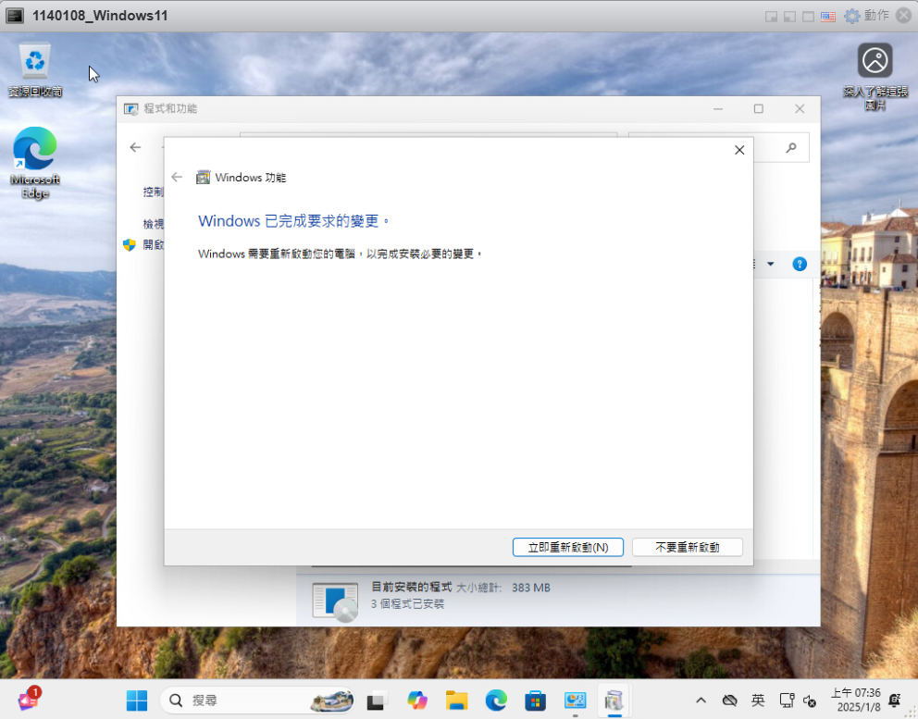This screenshot has width=918, height=719.
Task: Click back arrow in 程式和功能 window
Action: pyautogui.click(x=135, y=147)
